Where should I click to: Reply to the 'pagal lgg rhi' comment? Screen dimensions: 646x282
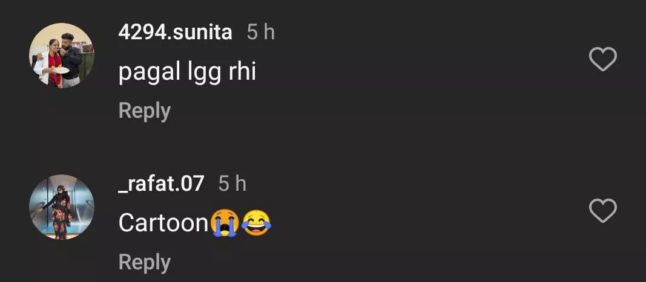(144, 111)
